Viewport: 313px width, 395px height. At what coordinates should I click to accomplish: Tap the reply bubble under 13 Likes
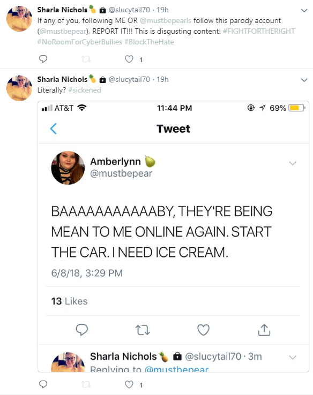[x=81, y=330]
